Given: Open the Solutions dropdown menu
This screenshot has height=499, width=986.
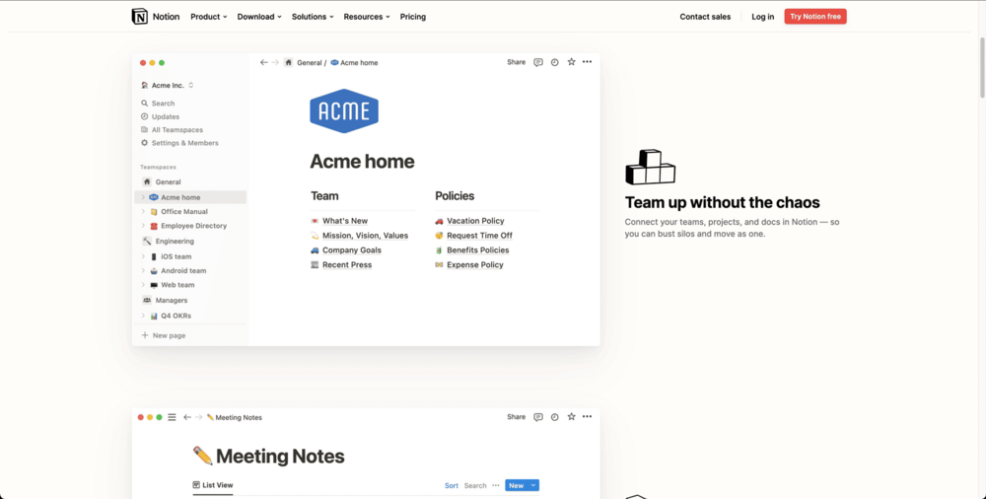Looking at the screenshot, I should point(313,17).
